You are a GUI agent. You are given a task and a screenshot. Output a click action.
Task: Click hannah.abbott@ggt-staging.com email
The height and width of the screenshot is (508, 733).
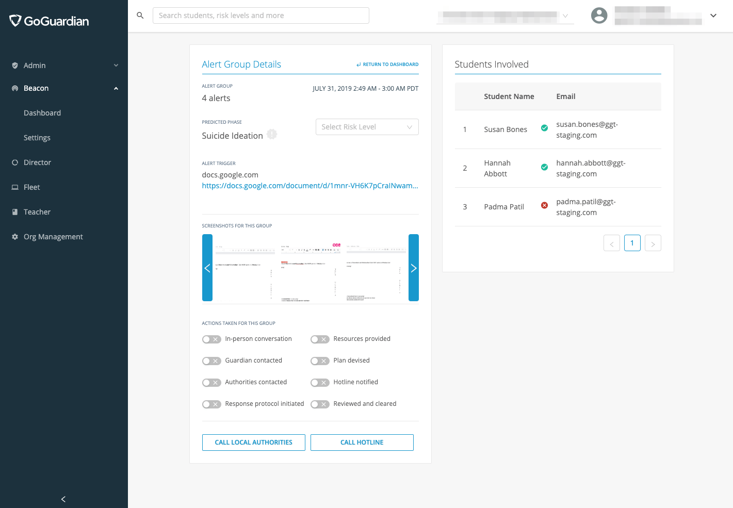click(x=591, y=168)
